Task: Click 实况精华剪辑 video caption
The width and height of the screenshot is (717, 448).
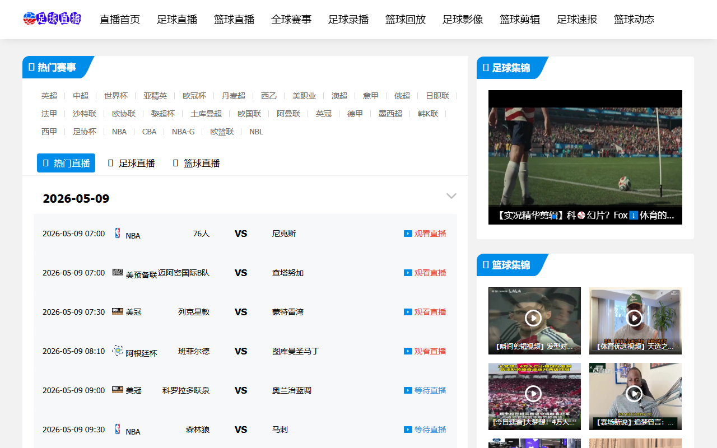Action: click(585, 215)
